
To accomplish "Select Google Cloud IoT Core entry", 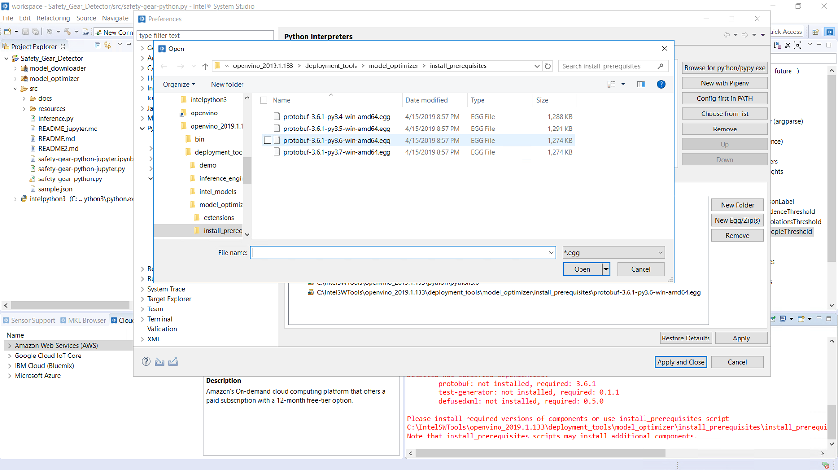I will (x=48, y=356).
